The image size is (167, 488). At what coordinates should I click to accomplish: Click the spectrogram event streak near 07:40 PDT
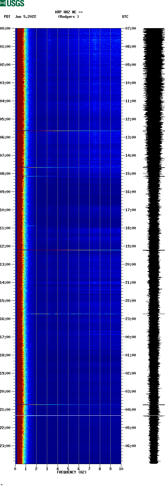point(68,167)
